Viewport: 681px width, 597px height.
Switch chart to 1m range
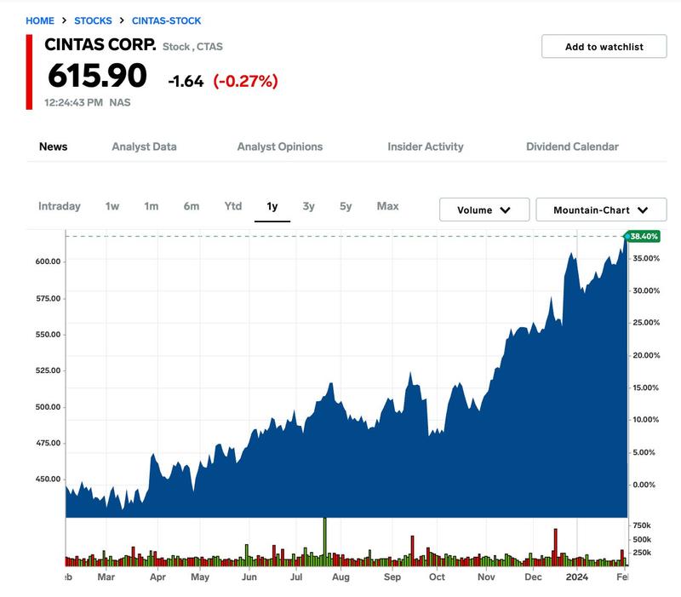point(152,206)
